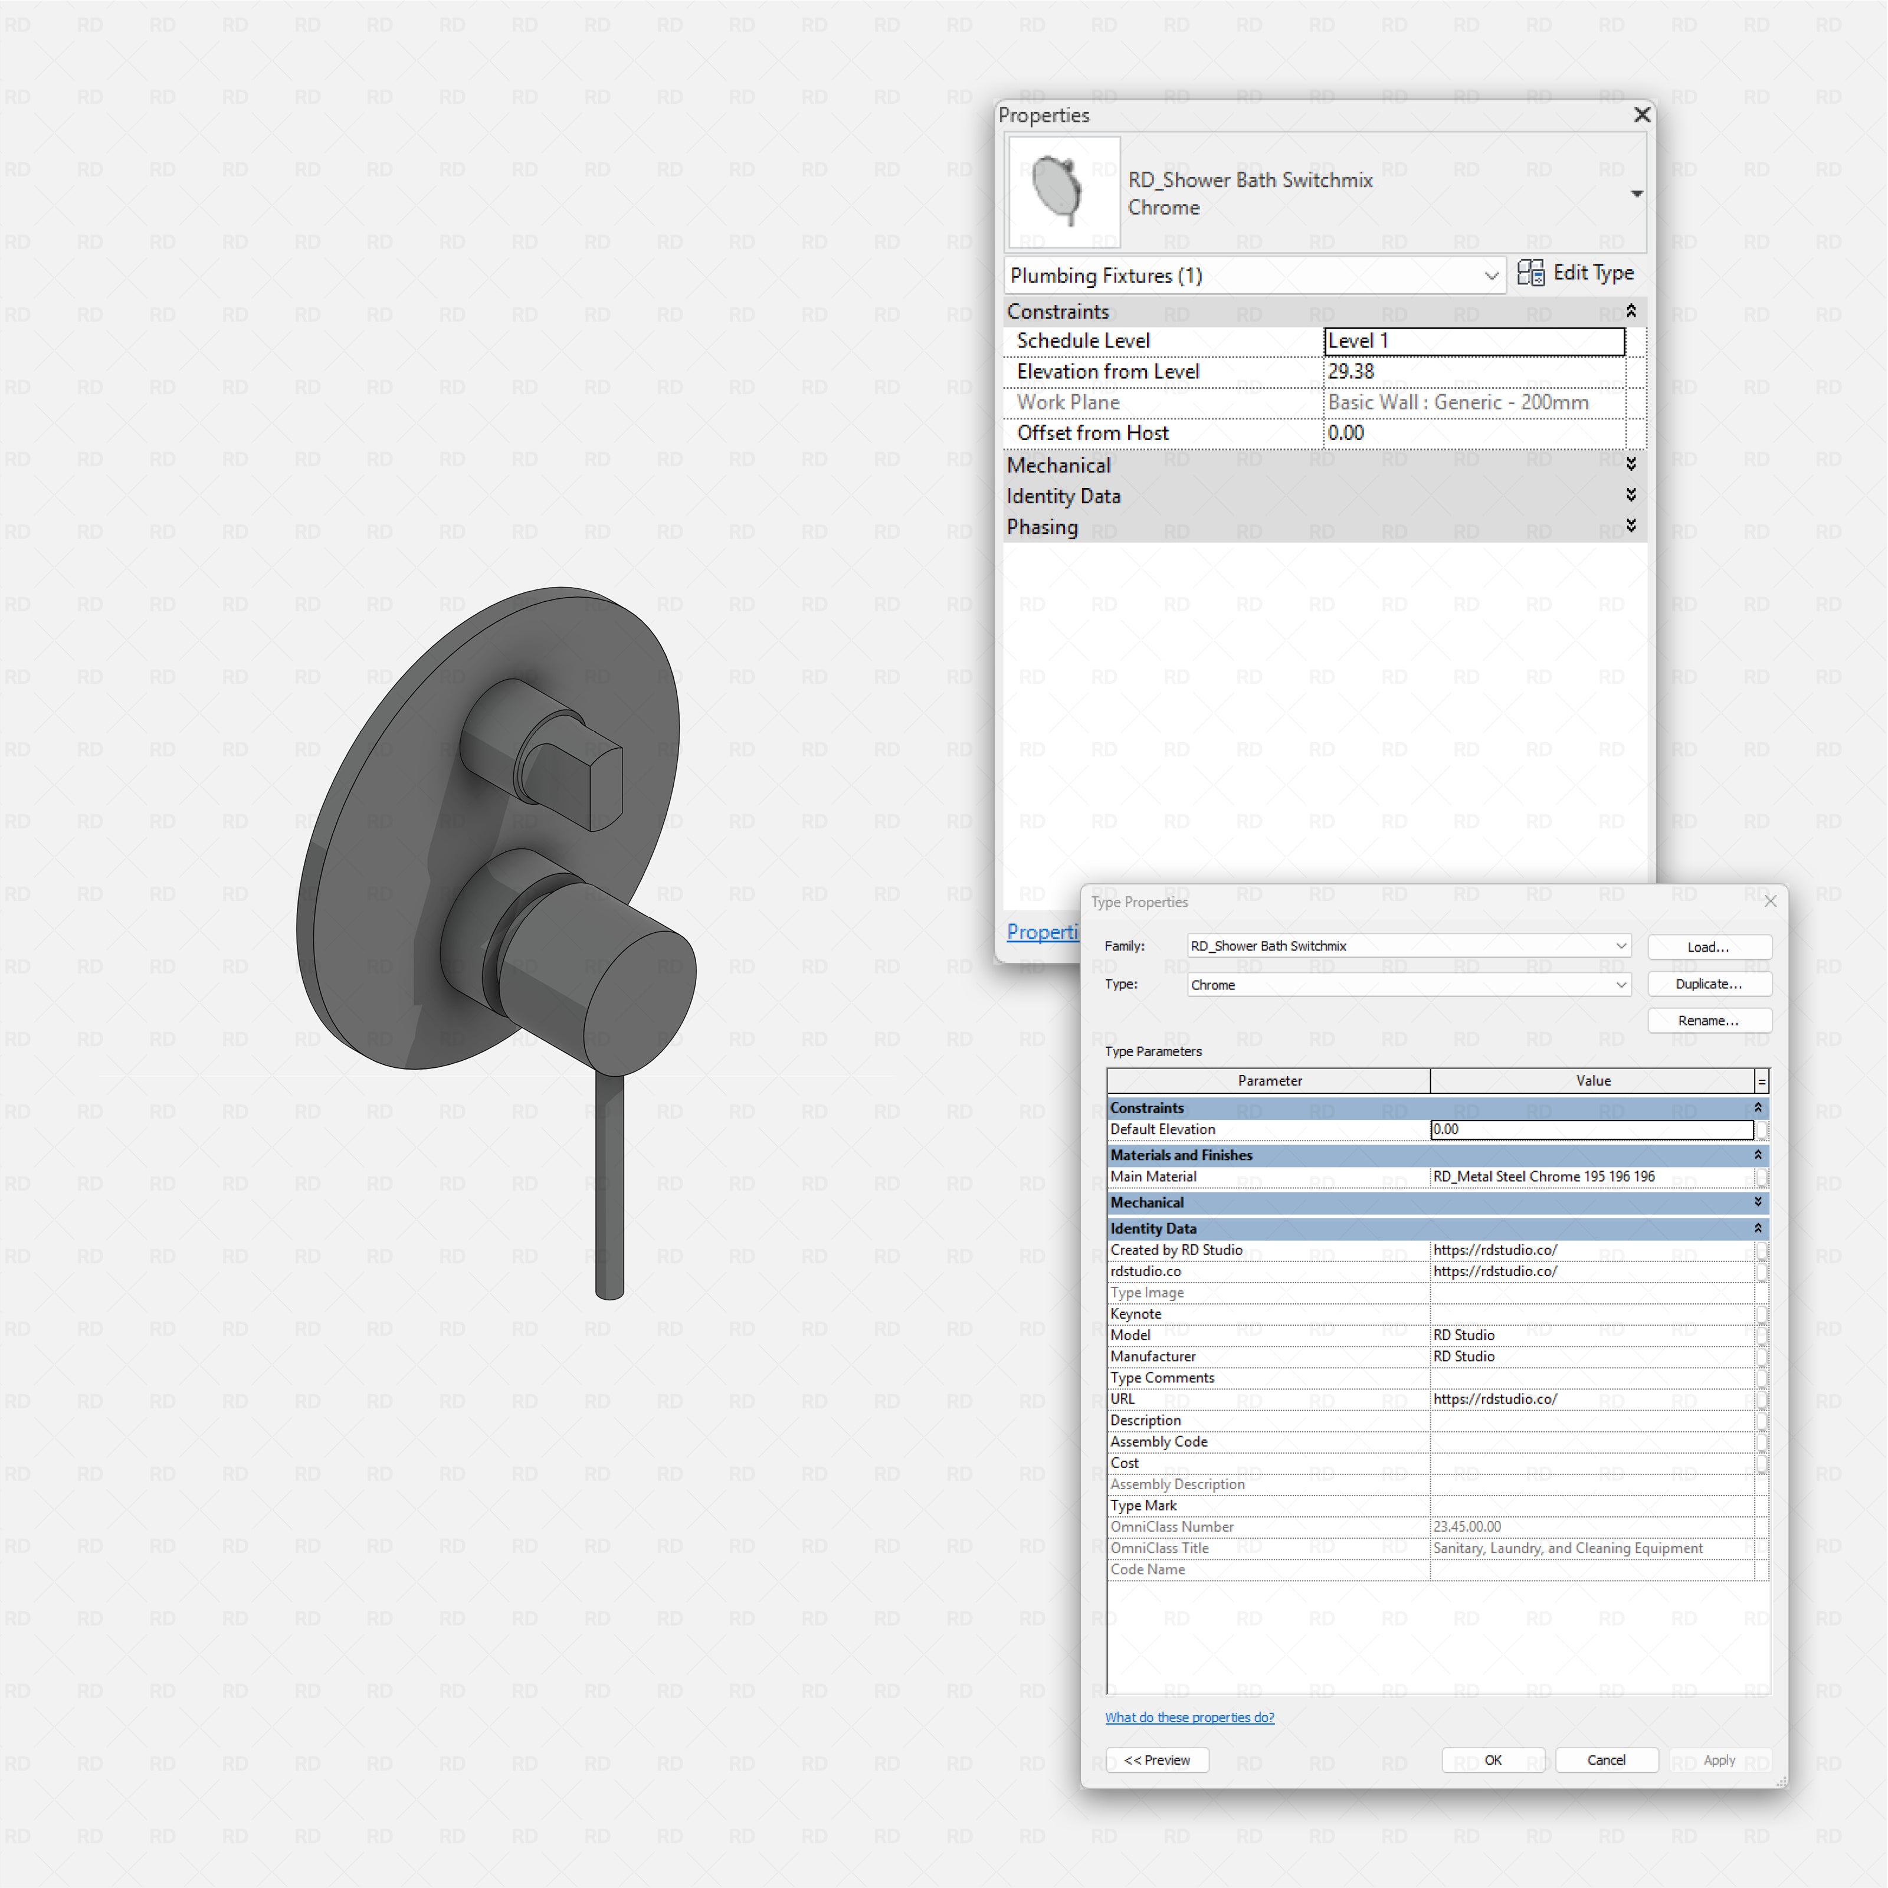The image size is (1888, 1888).
Task: Click the Manufacturer value RD Studio
Action: tap(1592, 1356)
